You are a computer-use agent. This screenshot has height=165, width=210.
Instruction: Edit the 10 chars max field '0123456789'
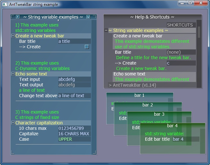tap(75, 128)
